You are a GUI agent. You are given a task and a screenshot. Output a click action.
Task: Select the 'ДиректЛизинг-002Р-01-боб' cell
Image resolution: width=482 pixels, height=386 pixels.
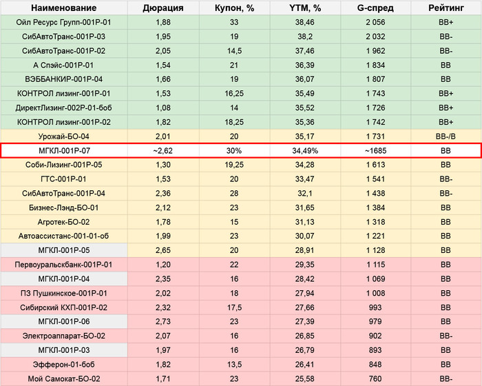click(x=64, y=108)
